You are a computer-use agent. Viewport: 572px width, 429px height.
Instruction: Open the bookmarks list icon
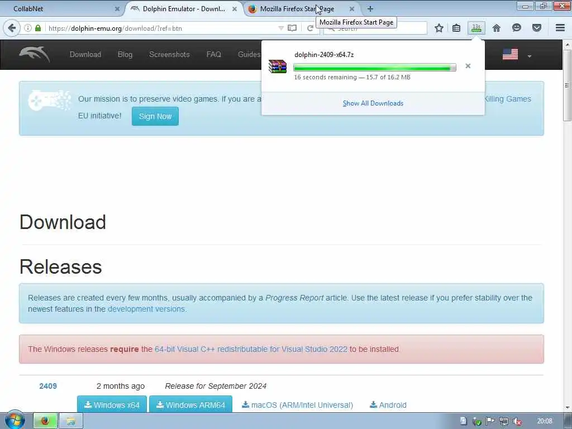point(456,28)
